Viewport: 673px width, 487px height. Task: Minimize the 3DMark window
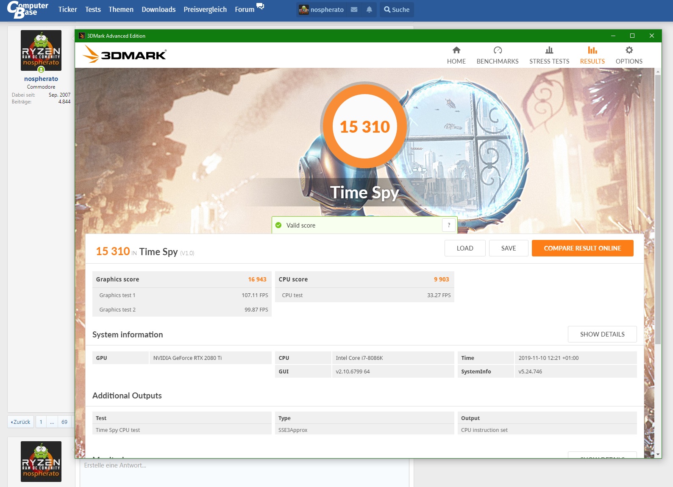point(613,36)
